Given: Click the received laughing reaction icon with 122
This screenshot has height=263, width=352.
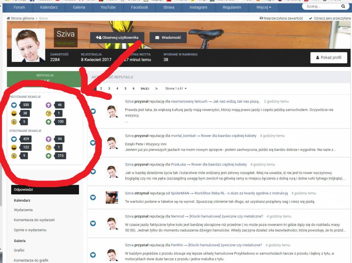Looking at the screenshot, I should pyautogui.click(x=14, y=148).
